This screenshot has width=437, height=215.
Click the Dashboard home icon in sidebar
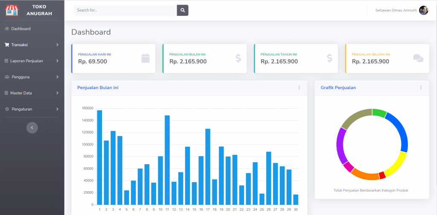[x=7, y=29]
